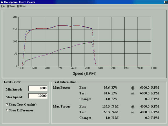Select the Show Differences radio button

pos(7,110)
